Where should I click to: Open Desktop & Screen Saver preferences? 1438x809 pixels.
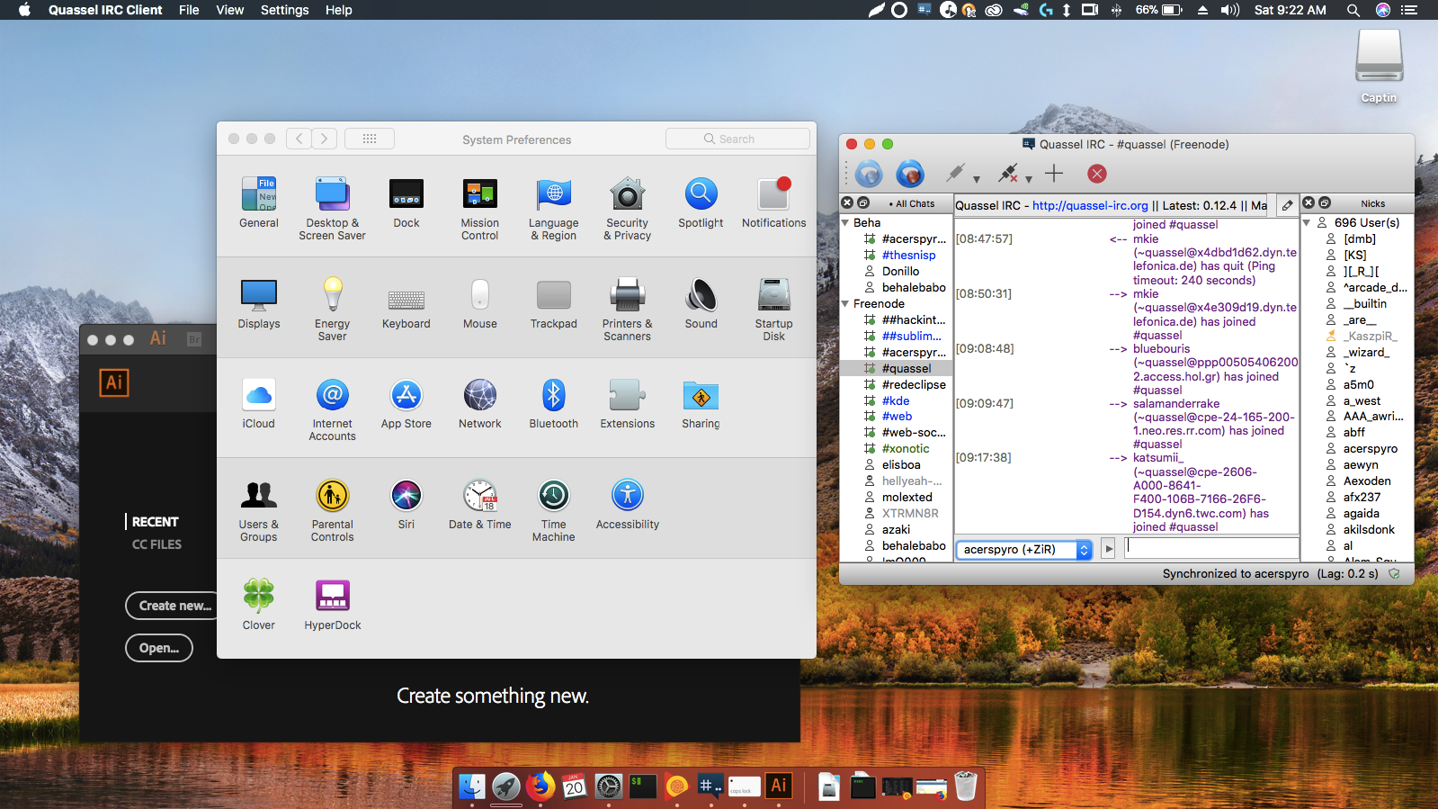click(x=333, y=209)
